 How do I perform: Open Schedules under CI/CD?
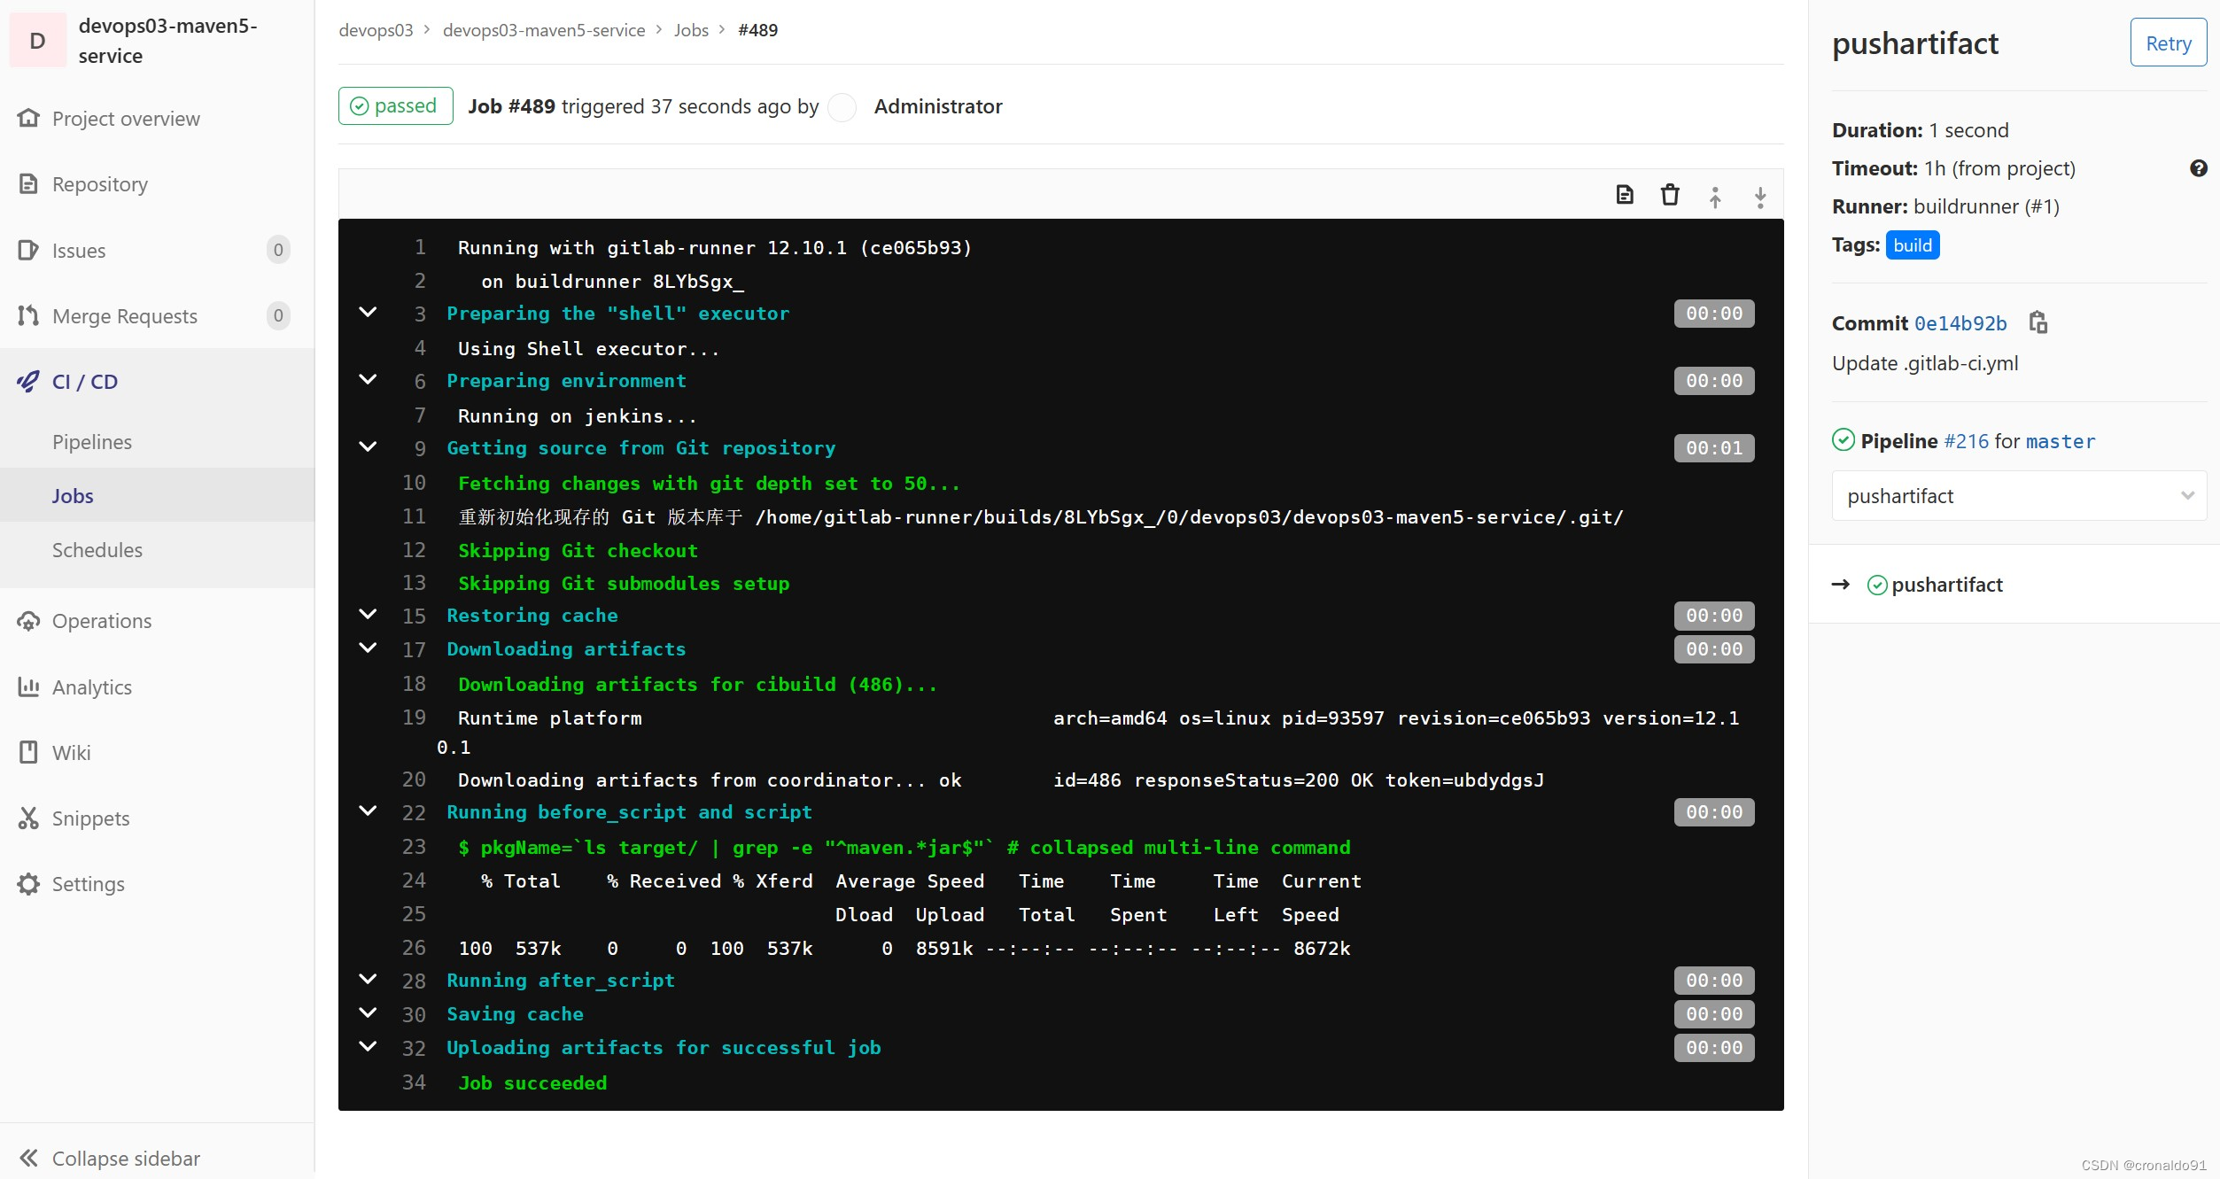(97, 549)
